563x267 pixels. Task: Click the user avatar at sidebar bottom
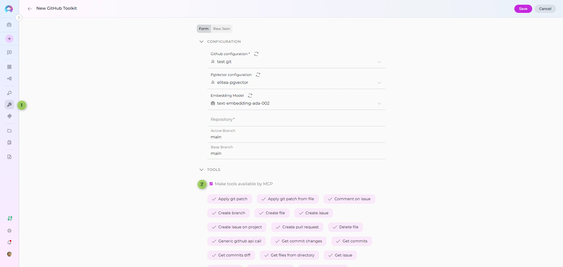click(9, 254)
